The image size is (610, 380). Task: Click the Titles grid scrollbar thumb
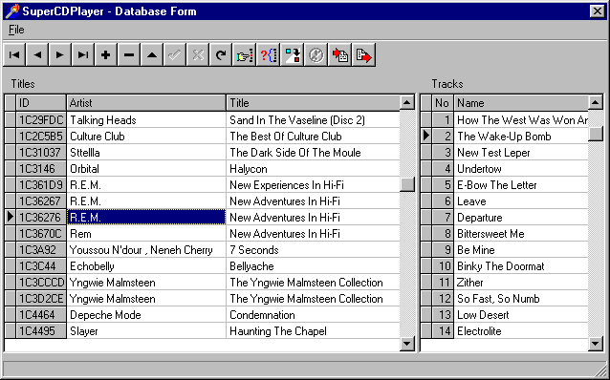coord(407,184)
